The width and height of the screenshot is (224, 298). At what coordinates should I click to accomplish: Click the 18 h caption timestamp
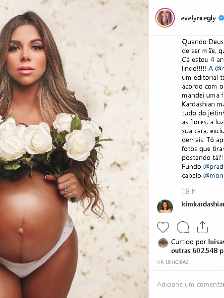(188, 191)
